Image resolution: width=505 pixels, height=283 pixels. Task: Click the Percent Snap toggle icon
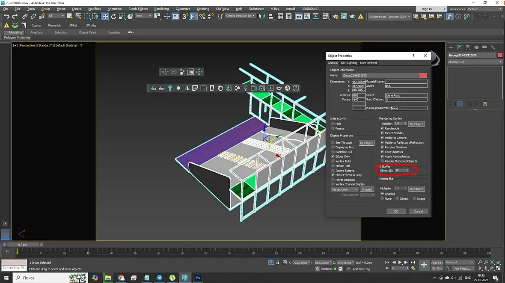click(202, 16)
